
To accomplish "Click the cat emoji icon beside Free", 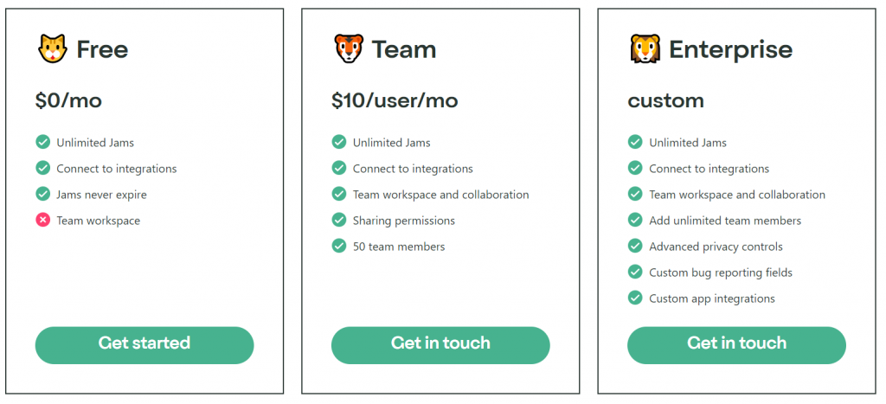I will (52, 48).
